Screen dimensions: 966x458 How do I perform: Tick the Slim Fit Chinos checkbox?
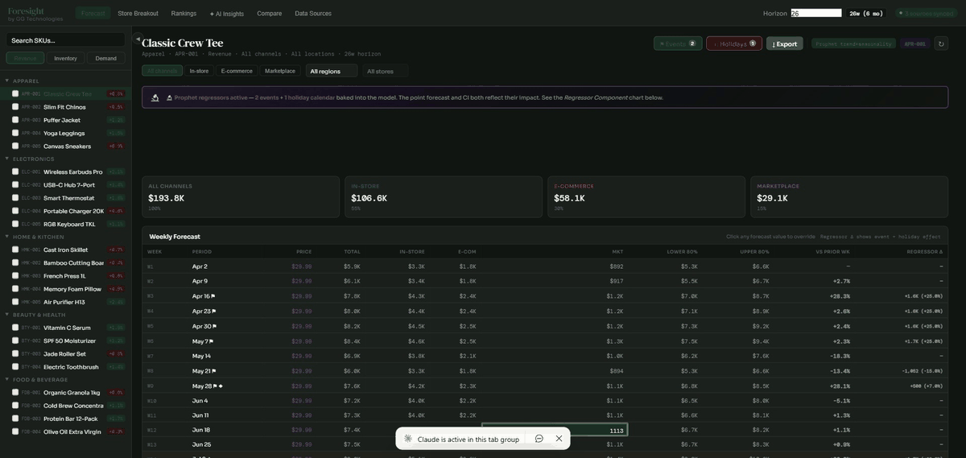15,106
